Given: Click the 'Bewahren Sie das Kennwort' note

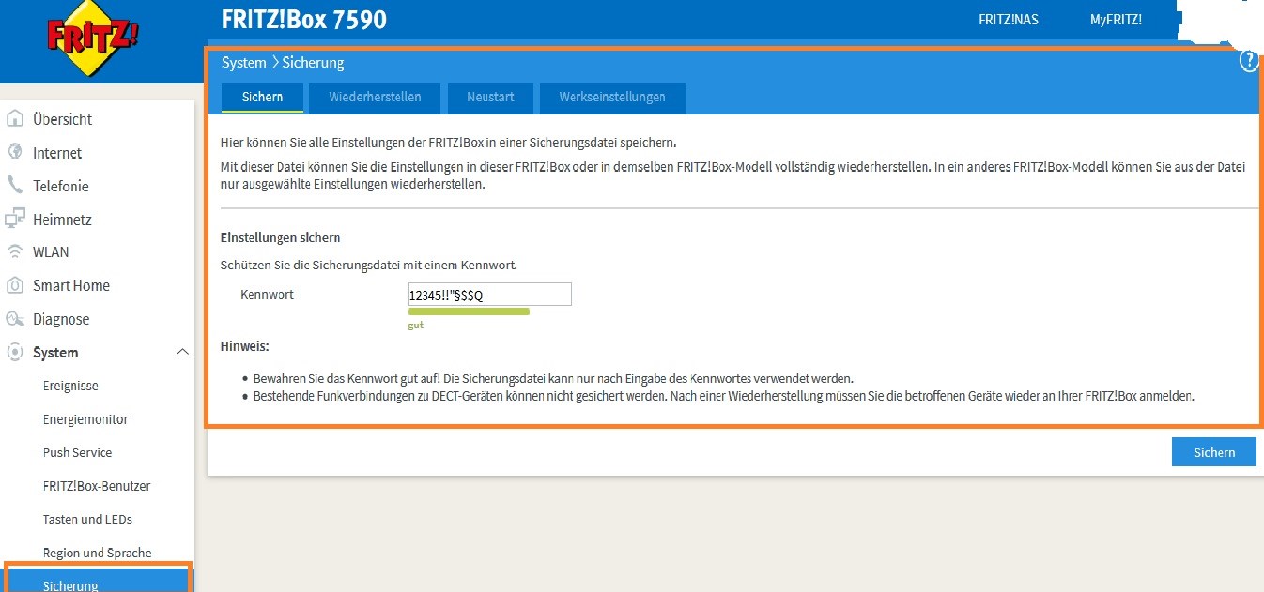Looking at the screenshot, I should coord(553,379).
